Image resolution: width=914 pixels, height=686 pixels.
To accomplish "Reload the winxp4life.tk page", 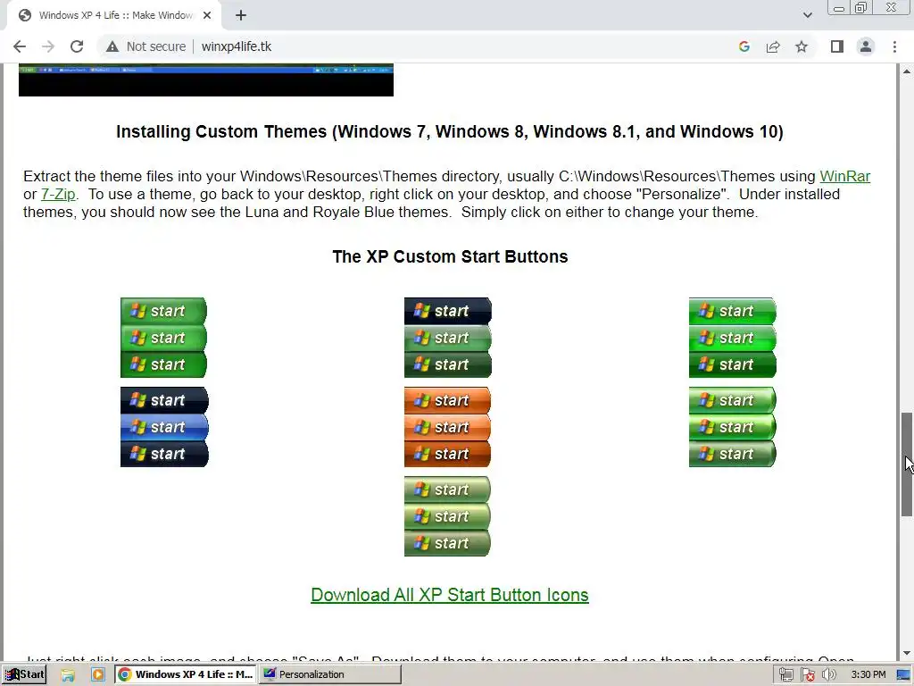I will [x=77, y=46].
